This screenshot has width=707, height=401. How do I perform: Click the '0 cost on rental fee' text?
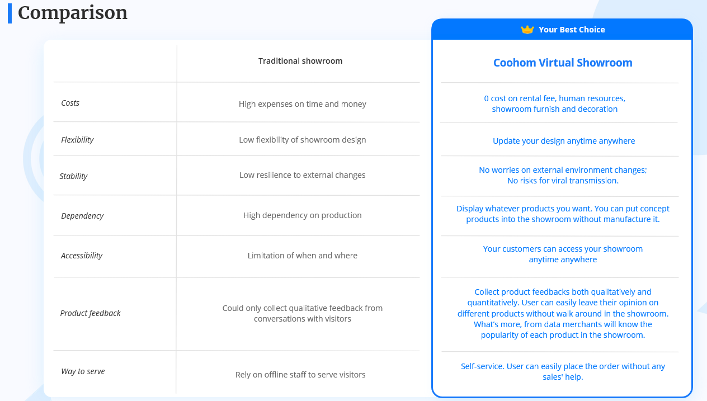[x=555, y=103]
